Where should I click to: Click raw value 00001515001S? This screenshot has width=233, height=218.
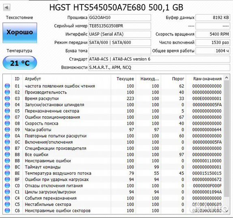pyautogui.click(x=207, y=173)
